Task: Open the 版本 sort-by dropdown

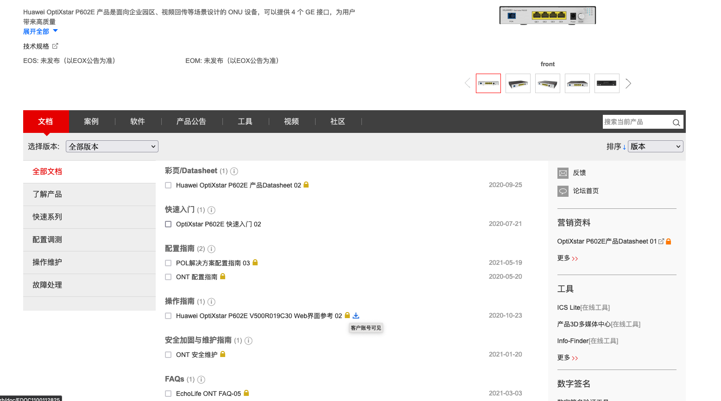Action: tap(656, 146)
